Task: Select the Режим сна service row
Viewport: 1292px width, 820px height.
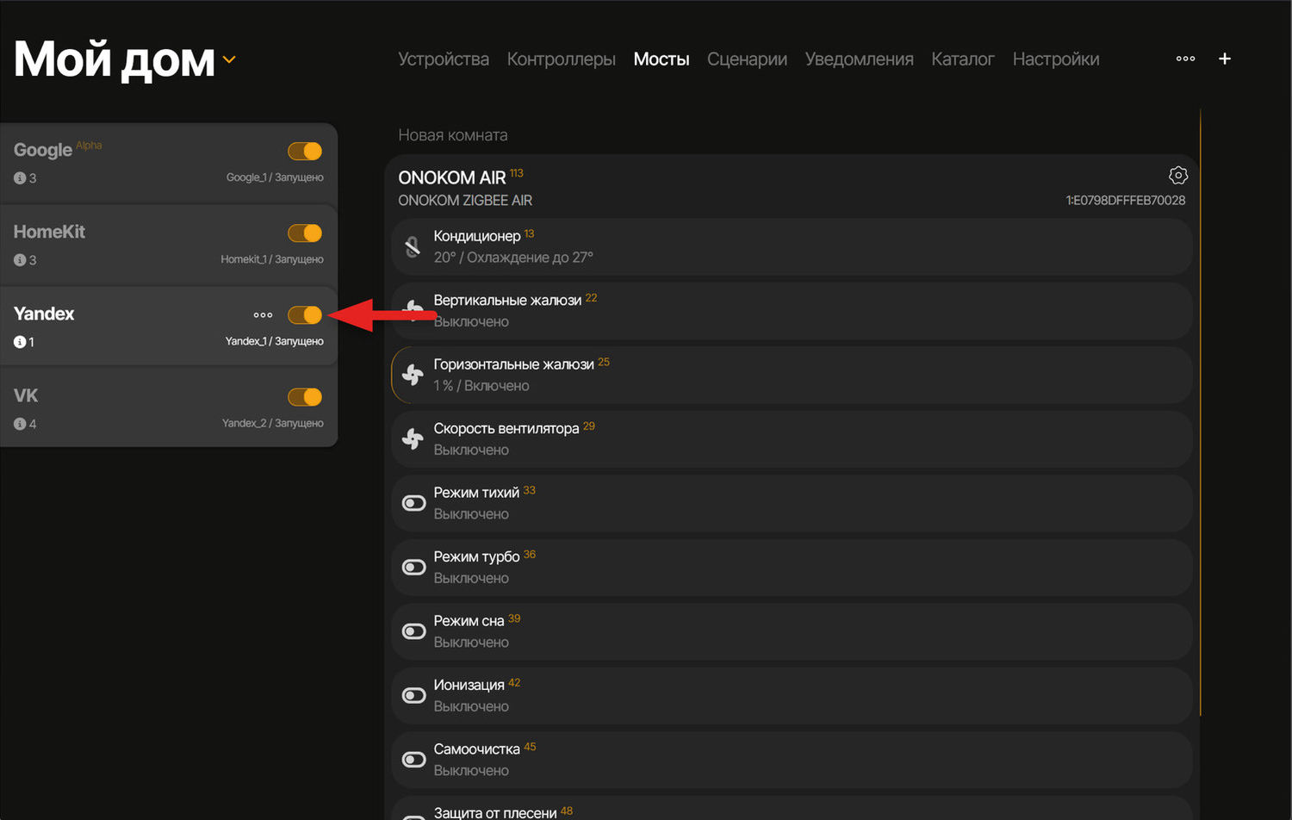Action: point(791,631)
